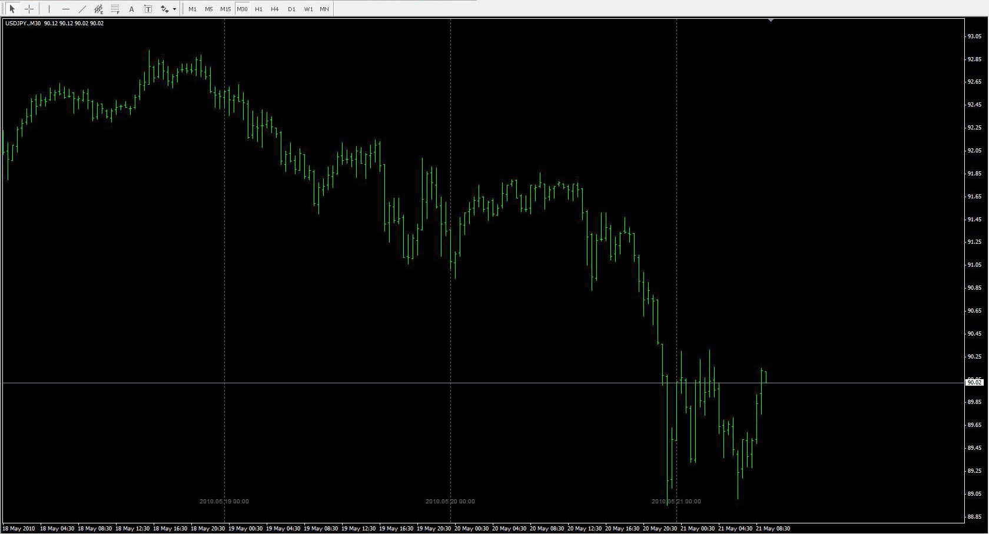Image resolution: width=989 pixels, height=534 pixels.
Task: Switch chart to H4 timeframe
Action: 275,9
